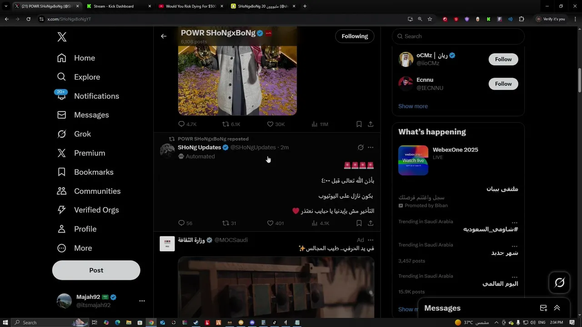Open the Chrome extensions puzzle icon
Viewport: 582px width, 327px height.
click(x=522, y=19)
